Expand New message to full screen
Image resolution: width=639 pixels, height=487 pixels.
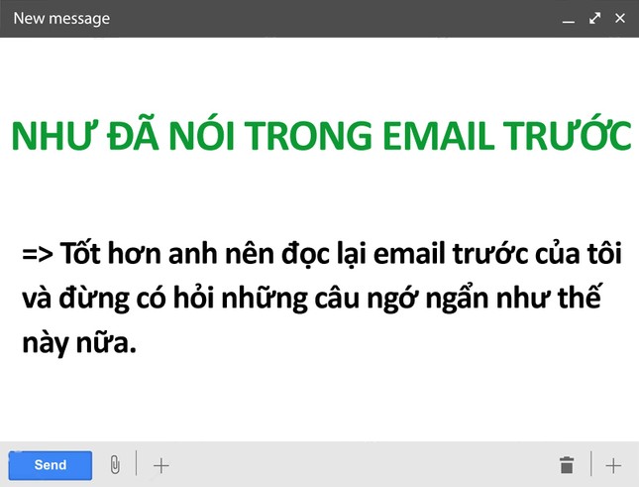(594, 19)
